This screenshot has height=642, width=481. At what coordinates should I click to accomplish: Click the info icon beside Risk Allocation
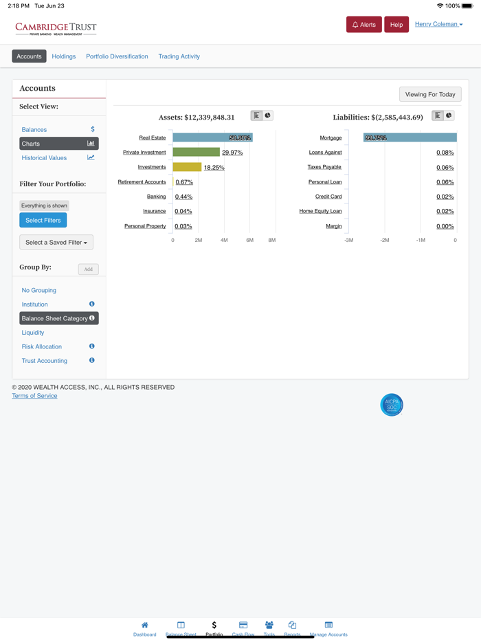[91, 346]
